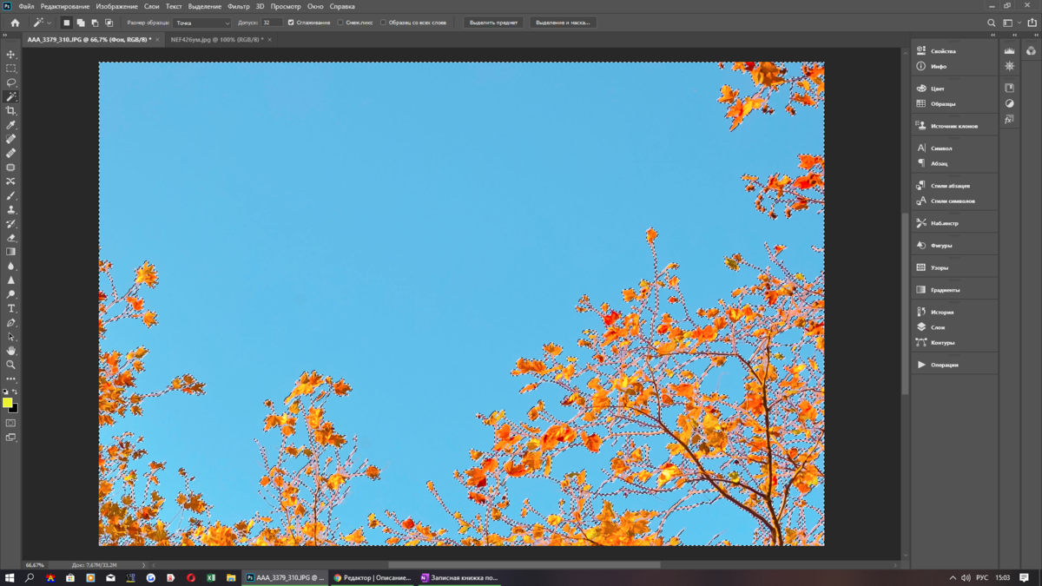Viewport: 1042px width, 586px height.
Task: Open the Слои menu
Action: [152, 6]
